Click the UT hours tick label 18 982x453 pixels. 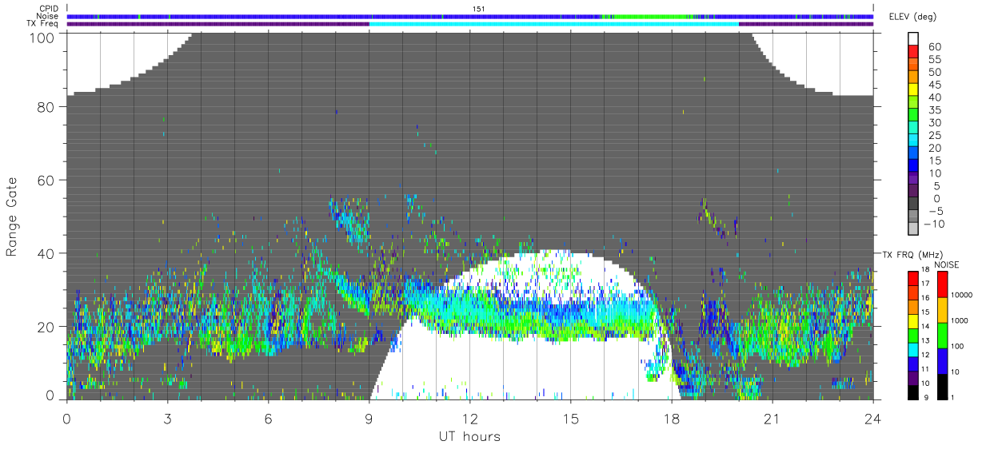tap(671, 418)
